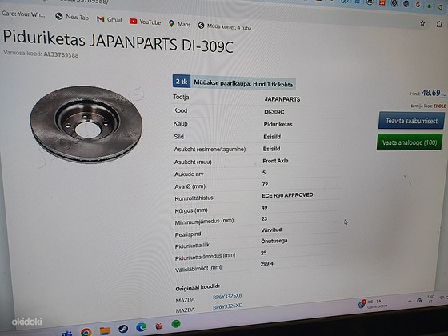Image resolution: width=448 pixels, height=336 pixels.
Task: Click the 299,4 outer diameter value
Action: (267, 264)
